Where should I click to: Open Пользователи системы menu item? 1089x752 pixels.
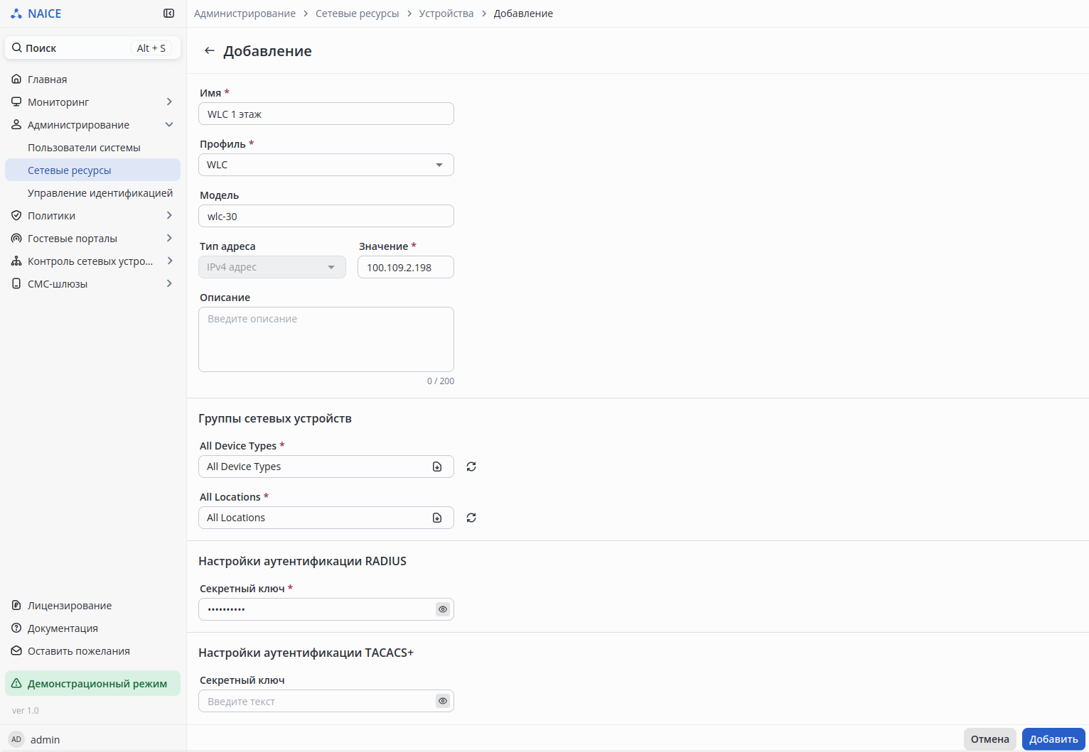point(84,148)
